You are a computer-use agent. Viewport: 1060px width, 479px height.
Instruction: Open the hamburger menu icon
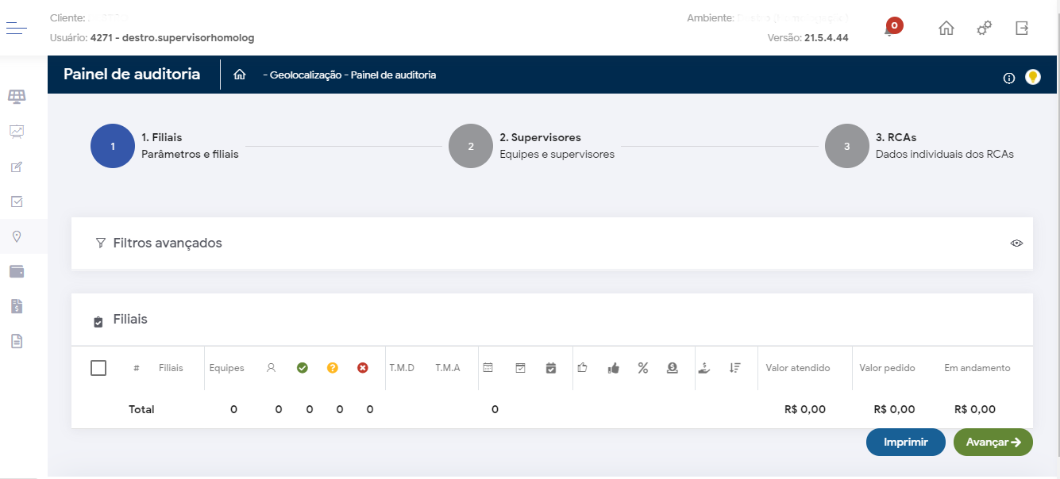pyautogui.click(x=17, y=28)
